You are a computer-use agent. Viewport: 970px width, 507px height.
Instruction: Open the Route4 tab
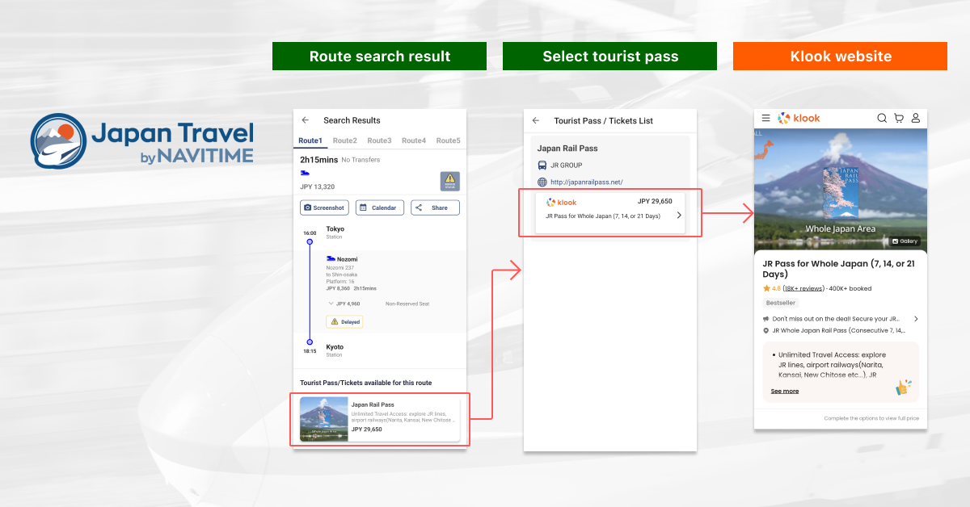tap(414, 140)
